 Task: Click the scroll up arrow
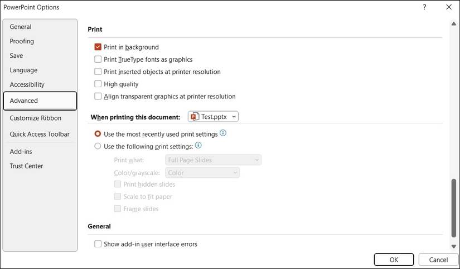tap(453, 23)
